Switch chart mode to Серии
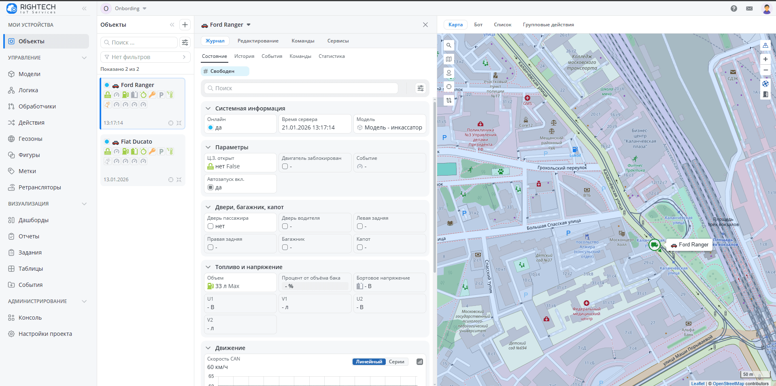This screenshot has height=386, width=776. tap(396, 362)
